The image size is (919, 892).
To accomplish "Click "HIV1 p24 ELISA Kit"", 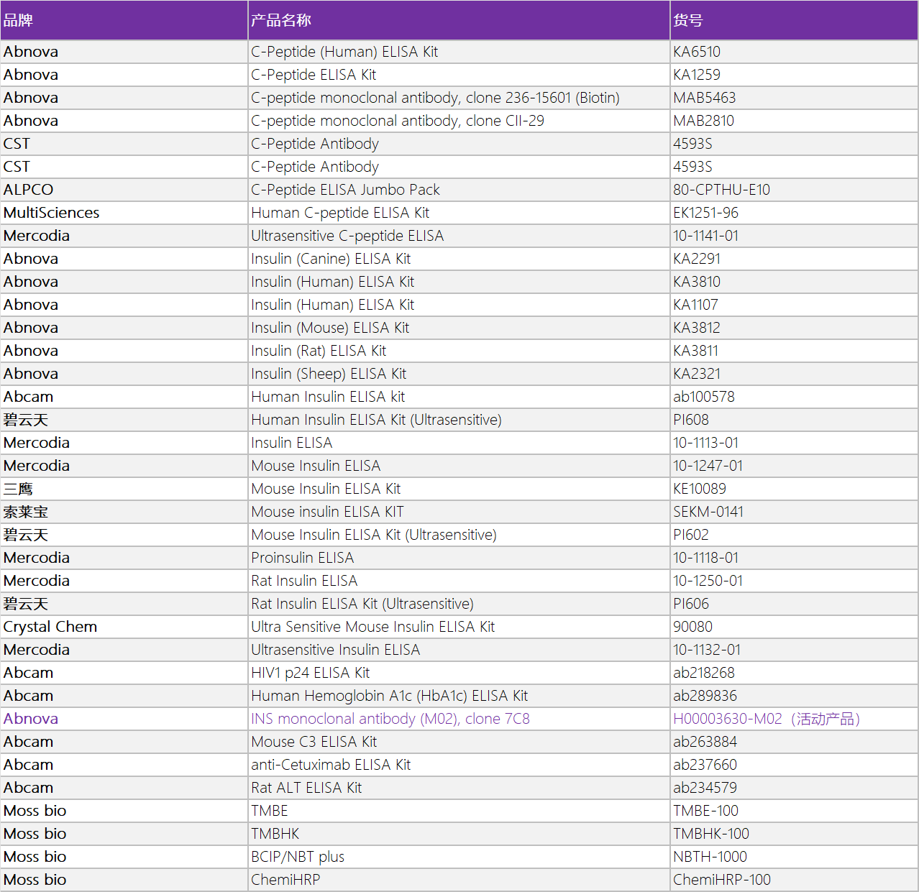I will pos(311,673).
